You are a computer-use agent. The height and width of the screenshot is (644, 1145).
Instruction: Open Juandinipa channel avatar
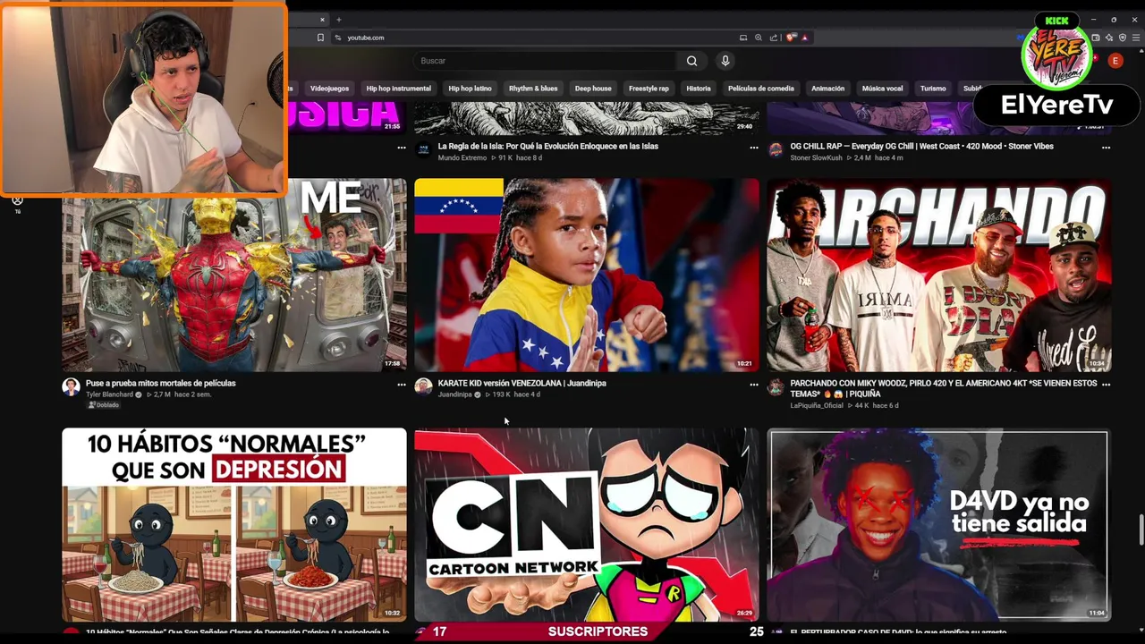(423, 386)
